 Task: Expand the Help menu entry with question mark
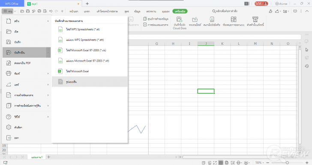(27, 117)
